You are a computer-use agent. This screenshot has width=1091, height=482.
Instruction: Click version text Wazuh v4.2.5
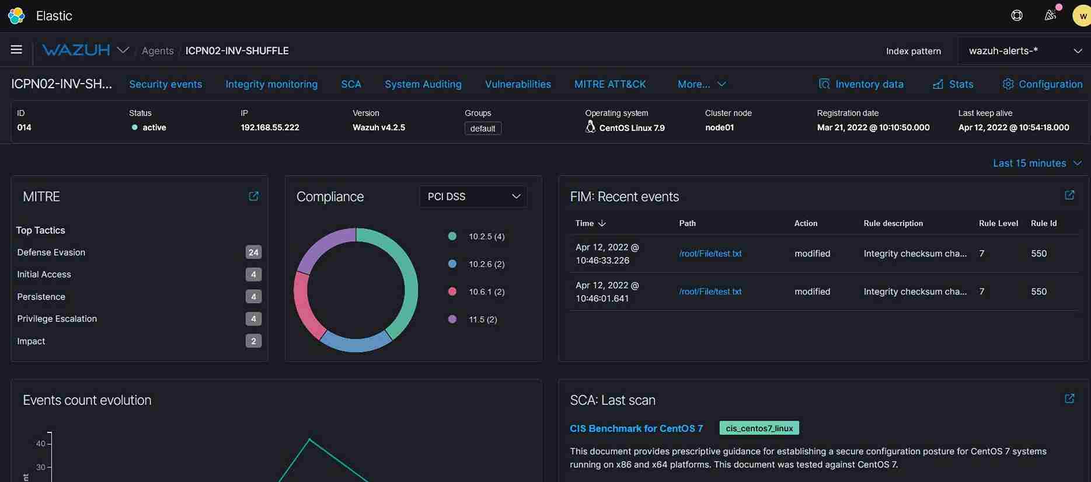pyautogui.click(x=379, y=127)
